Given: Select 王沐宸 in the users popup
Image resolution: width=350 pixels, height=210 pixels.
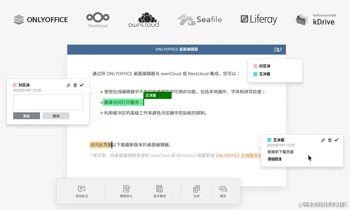Looking at the screenshot, I should tap(264, 74).
